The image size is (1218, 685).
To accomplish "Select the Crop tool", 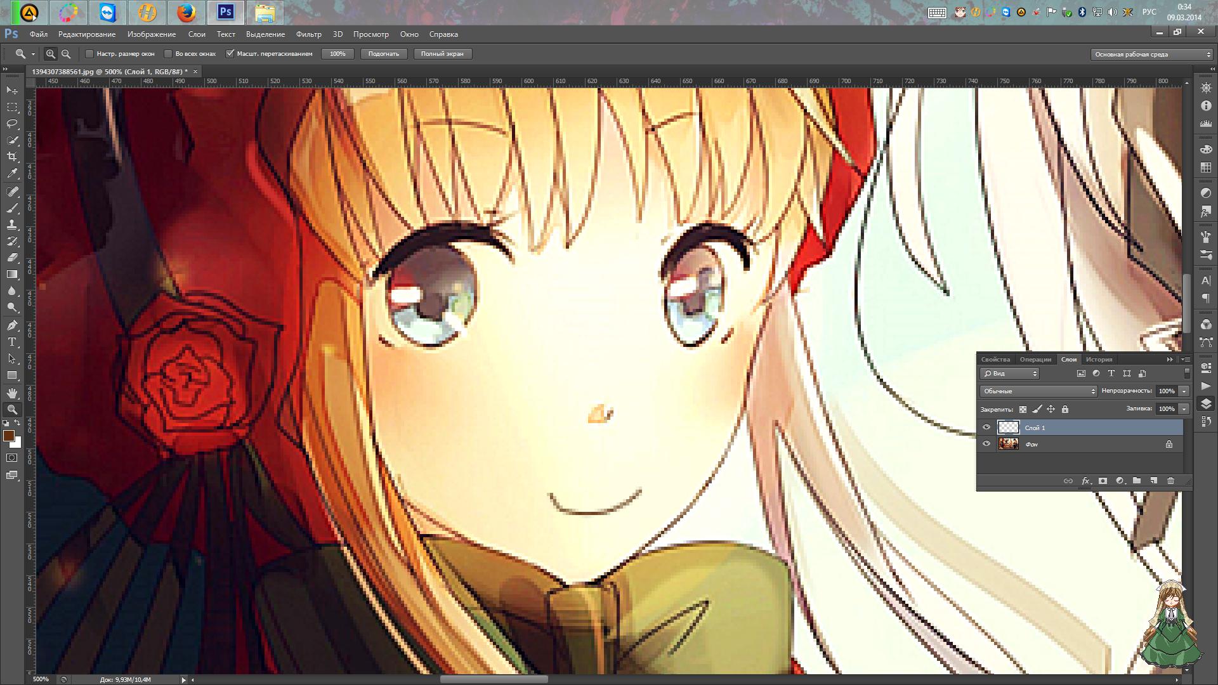I will tap(12, 157).
